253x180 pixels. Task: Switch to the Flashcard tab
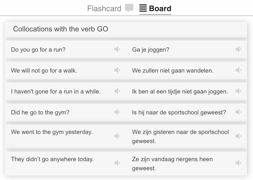coord(104,9)
